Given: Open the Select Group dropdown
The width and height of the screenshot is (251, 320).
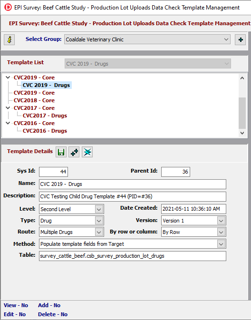Looking at the screenshot, I should (147, 39).
